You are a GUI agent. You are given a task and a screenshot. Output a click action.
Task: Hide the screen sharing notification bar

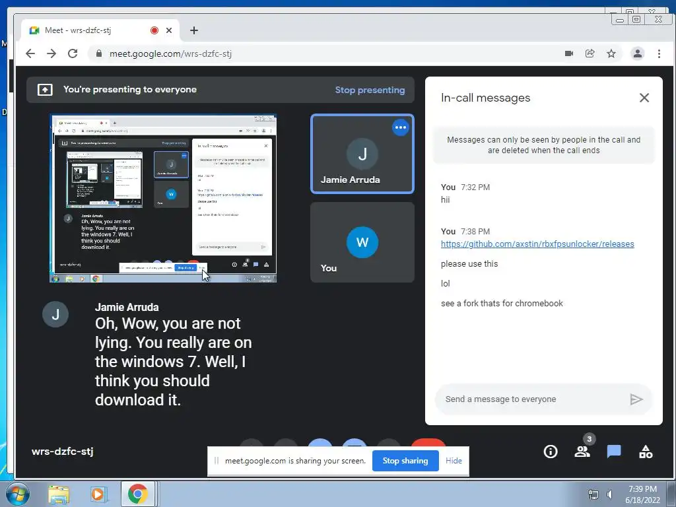click(454, 460)
